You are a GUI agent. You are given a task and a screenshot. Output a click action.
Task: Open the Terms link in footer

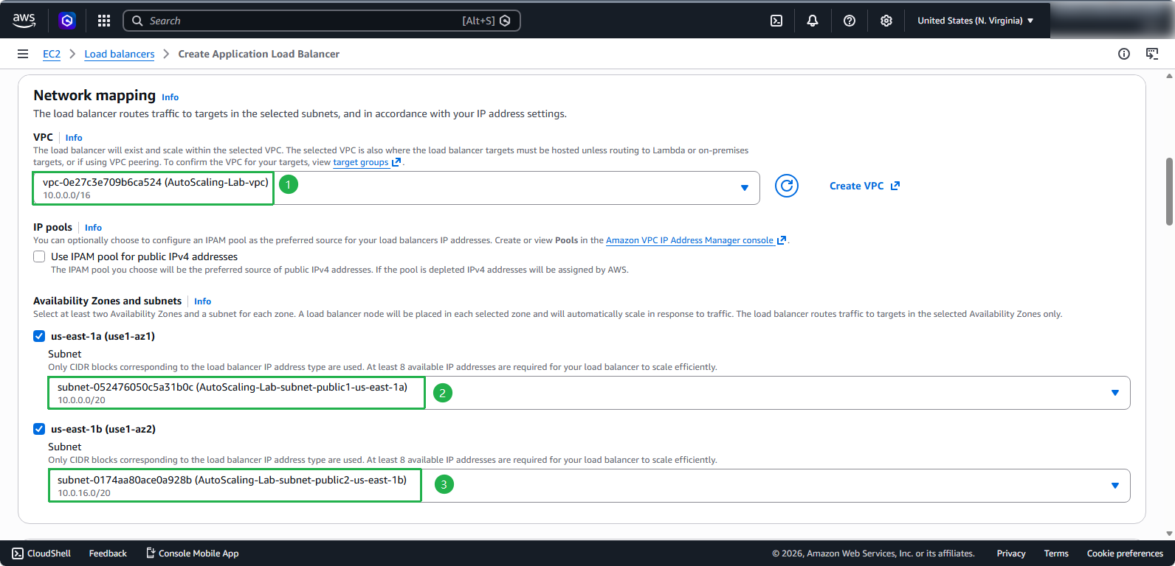coord(1056,553)
